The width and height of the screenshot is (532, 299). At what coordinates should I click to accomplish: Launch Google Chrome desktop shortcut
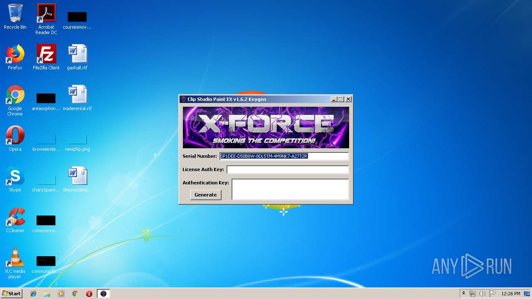pyautogui.click(x=15, y=100)
